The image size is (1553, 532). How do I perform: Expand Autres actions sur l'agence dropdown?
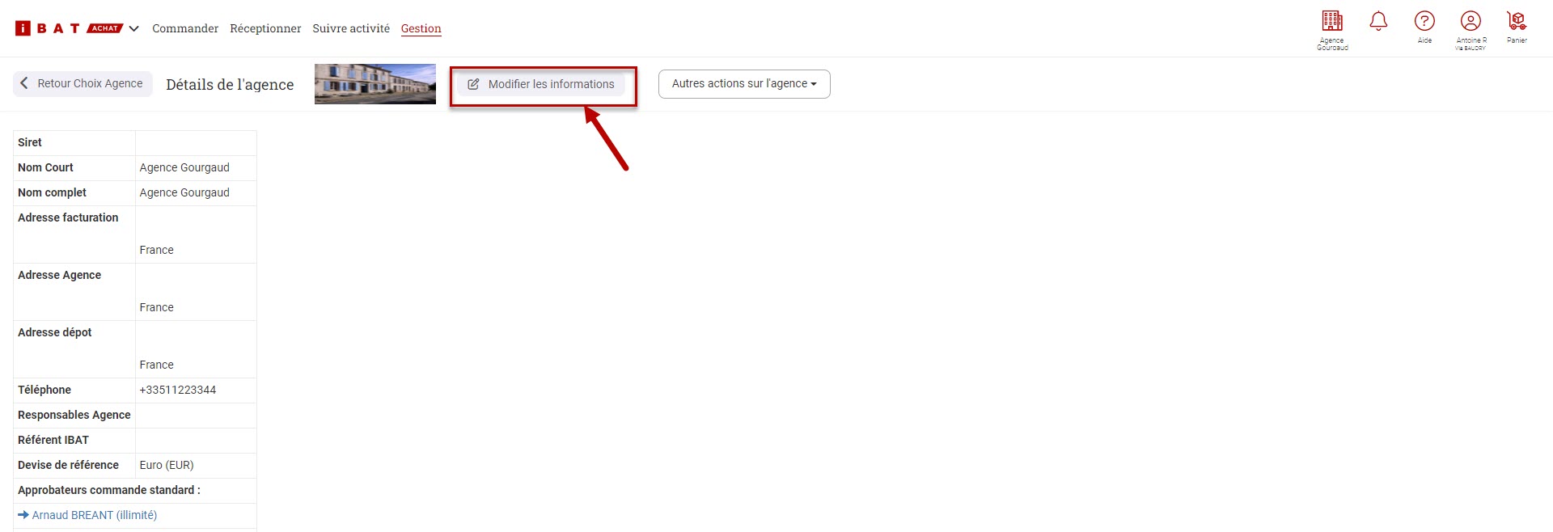tap(744, 84)
